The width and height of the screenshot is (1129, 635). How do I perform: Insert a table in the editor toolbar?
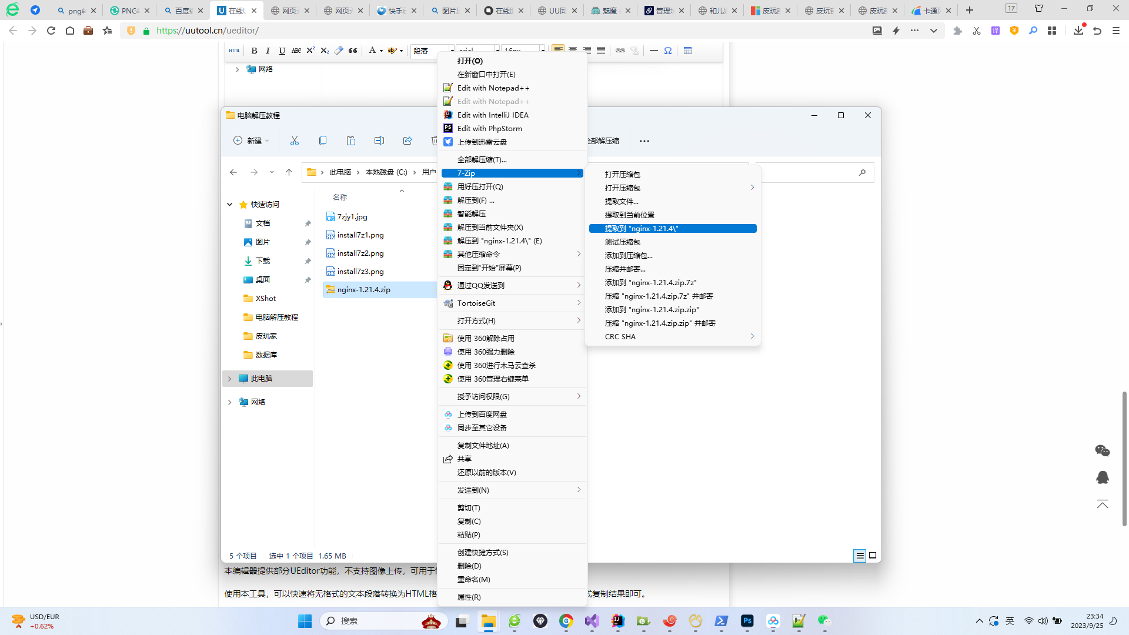688,51
